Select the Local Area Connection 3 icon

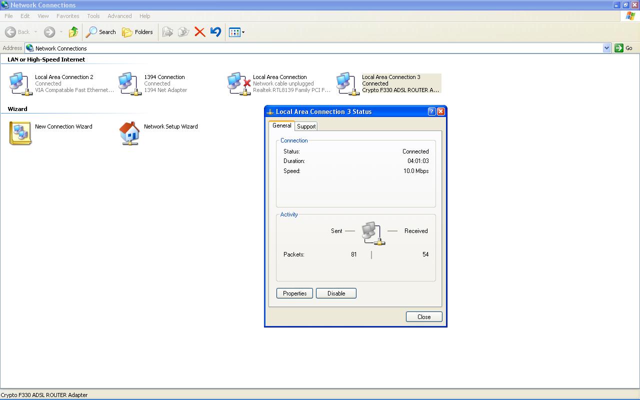point(347,83)
